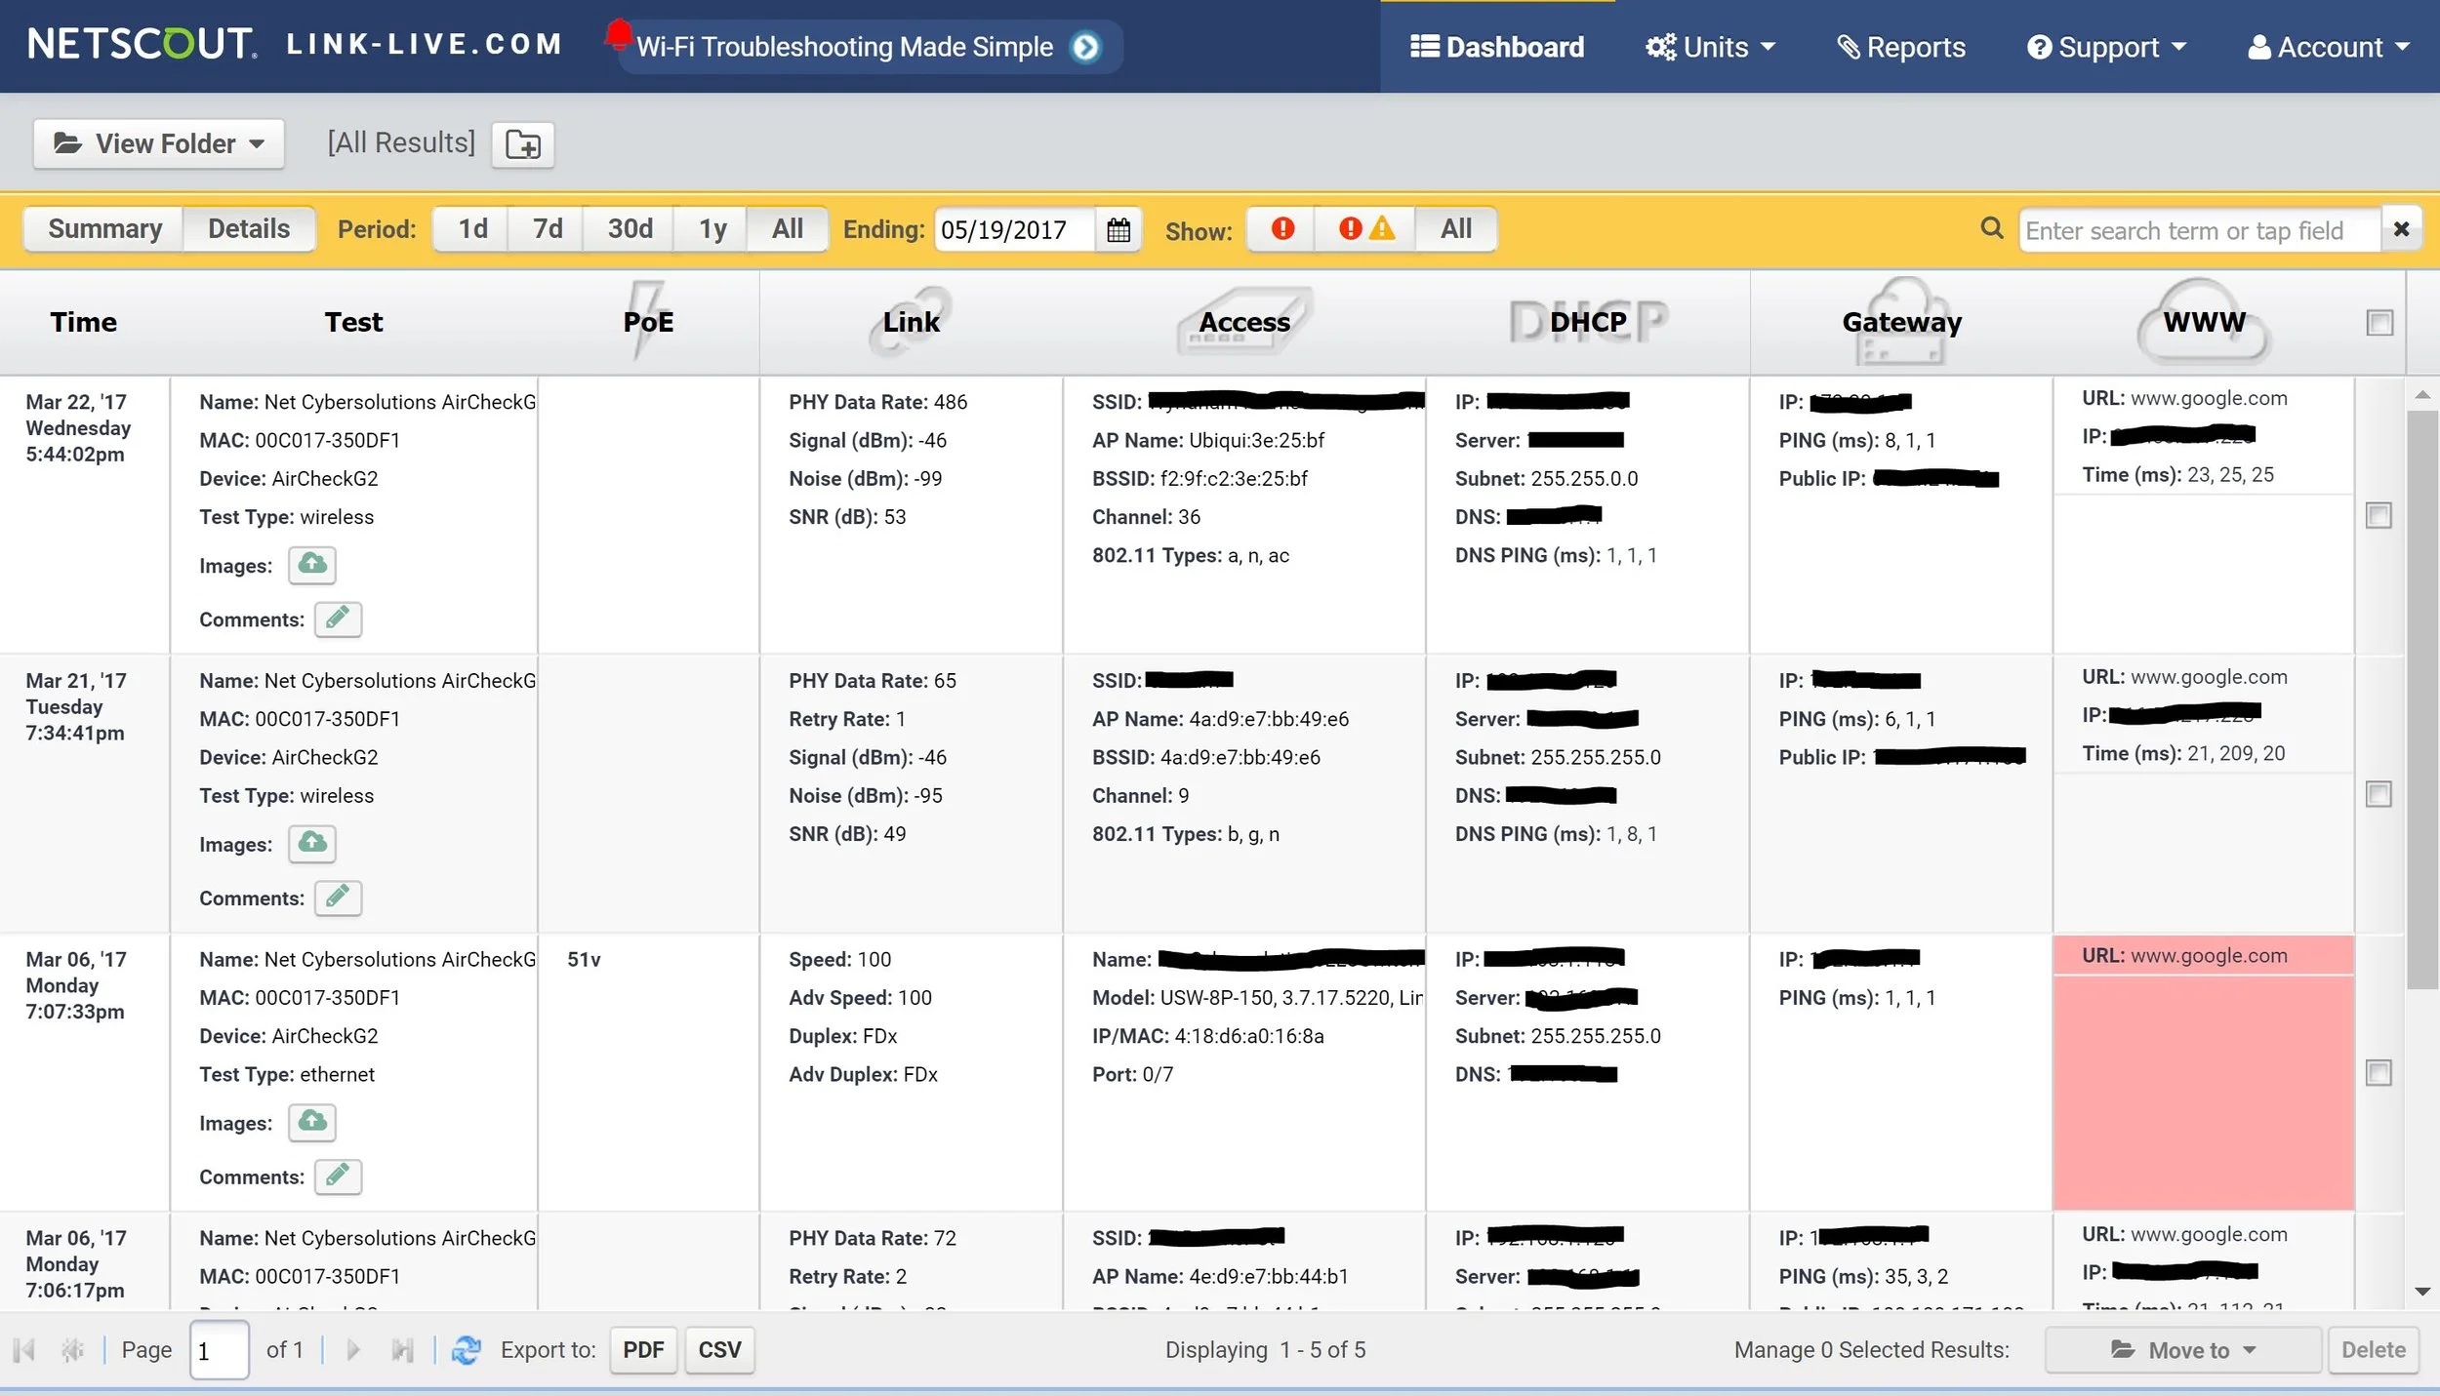Select the Mar 06 ethernet result checkbox
Screen dimensions: 2440x1396
[x=2379, y=1073]
